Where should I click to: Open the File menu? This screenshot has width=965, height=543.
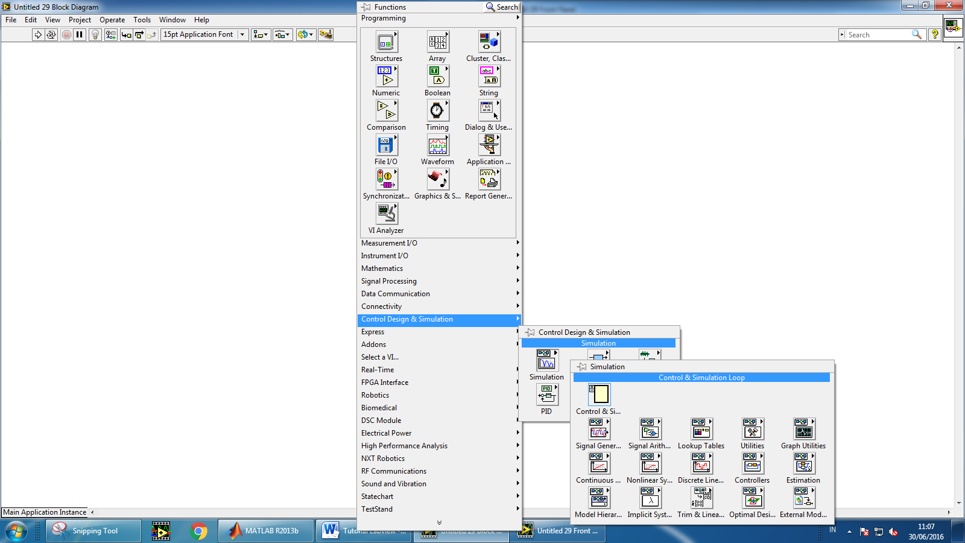(x=11, y=20)
